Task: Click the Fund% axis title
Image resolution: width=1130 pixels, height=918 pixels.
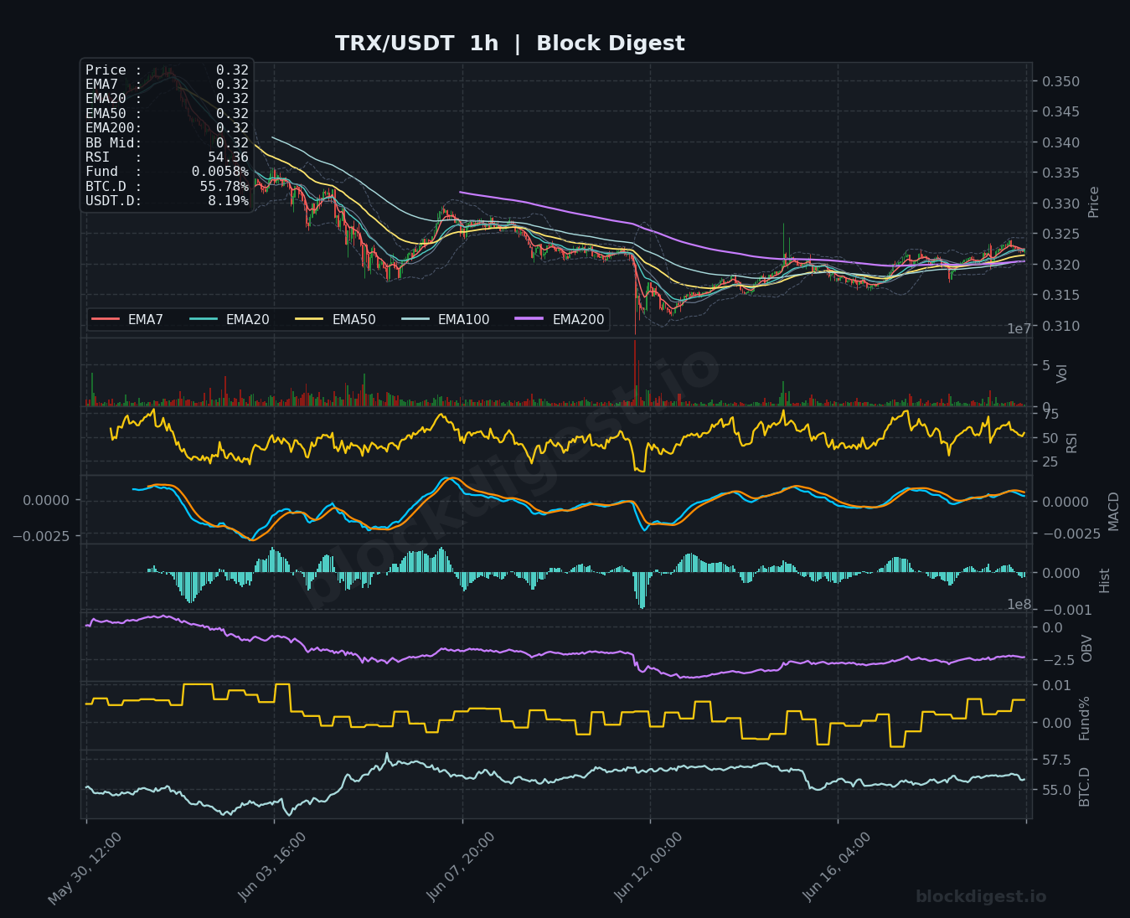Action: tap(1084, 718)
